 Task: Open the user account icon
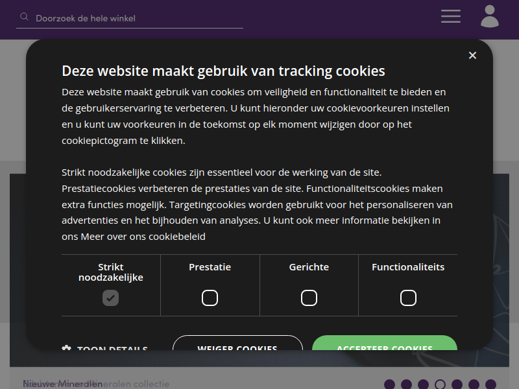[490, 16]
